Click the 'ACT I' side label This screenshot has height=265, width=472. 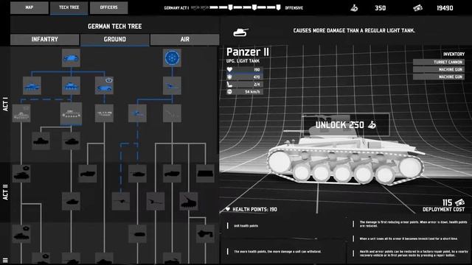(x=5, y=104)
